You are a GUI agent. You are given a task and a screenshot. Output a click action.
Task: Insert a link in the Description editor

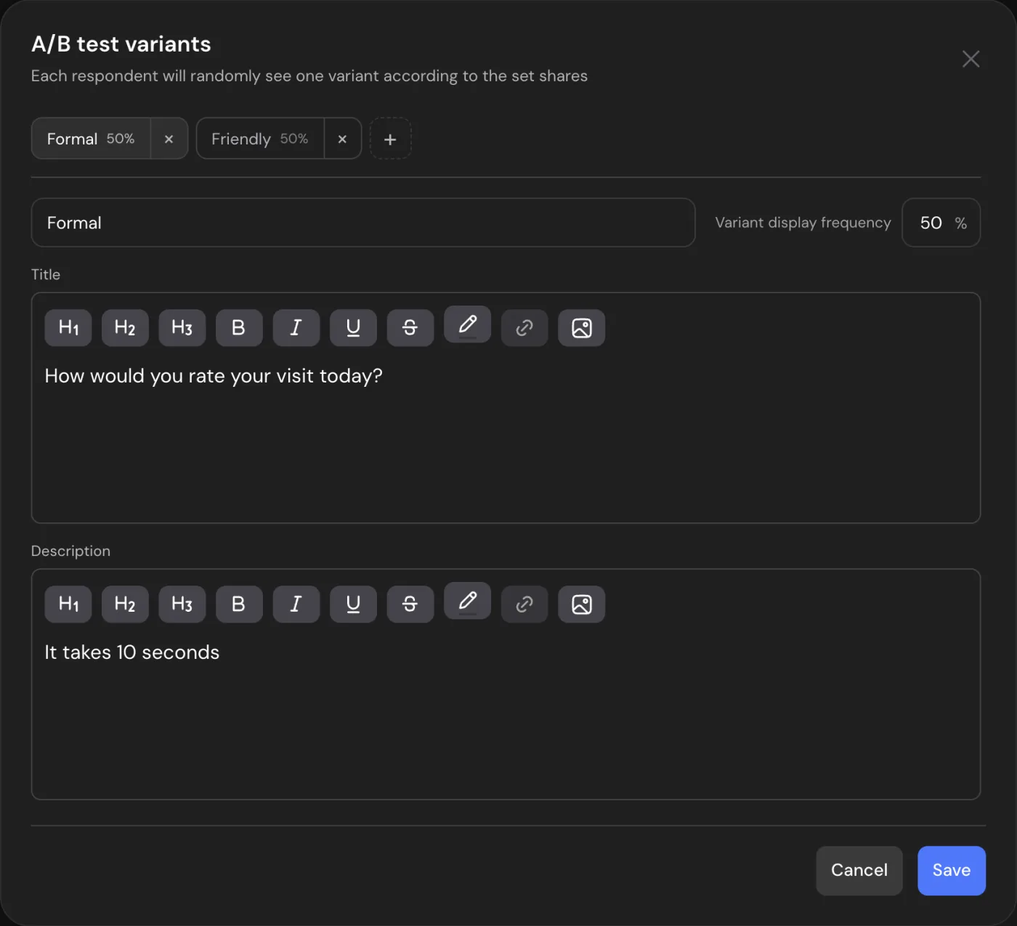click(524, 605)
